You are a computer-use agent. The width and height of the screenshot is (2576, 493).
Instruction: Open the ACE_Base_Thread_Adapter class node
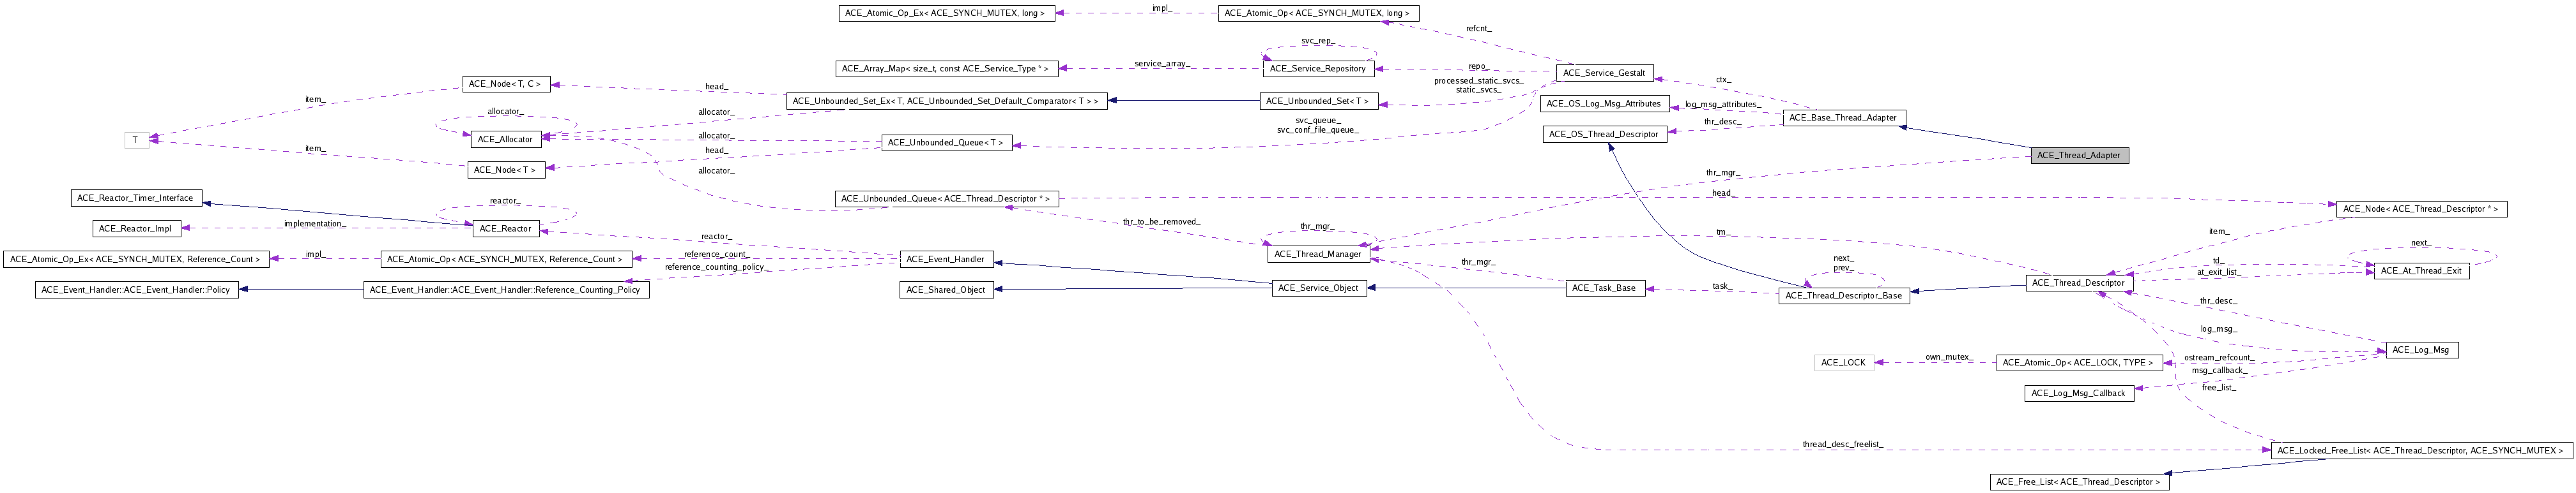click(x=1842, y=118)
